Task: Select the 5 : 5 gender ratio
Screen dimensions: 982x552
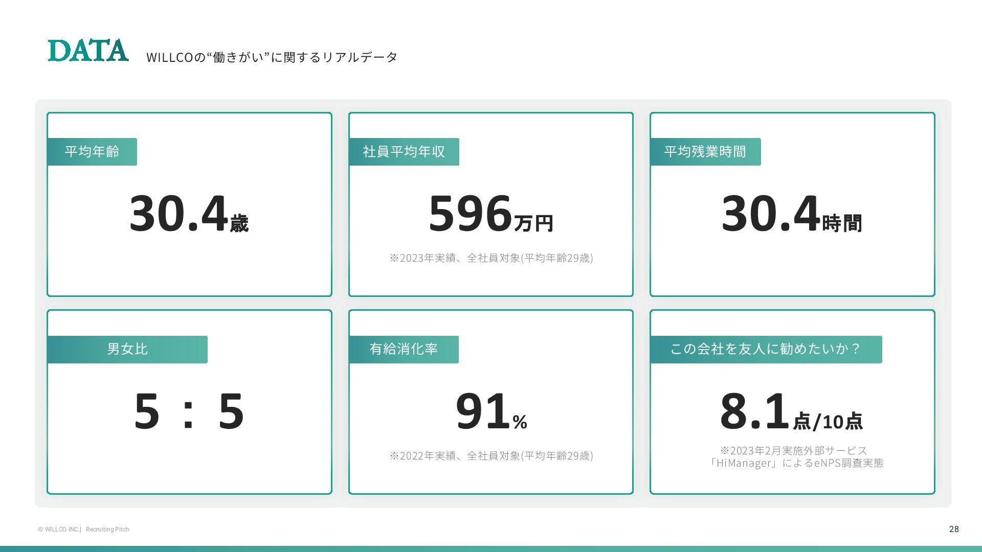Action: tap(189, 411)
